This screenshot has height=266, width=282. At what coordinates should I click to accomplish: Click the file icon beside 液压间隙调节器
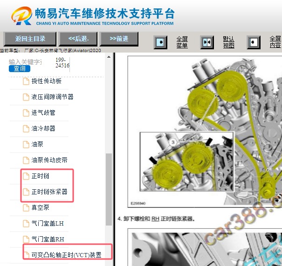pyautogui.click(x=26, y=97)
